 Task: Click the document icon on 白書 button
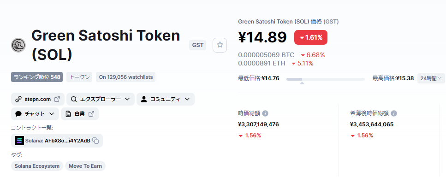point(68,114)
